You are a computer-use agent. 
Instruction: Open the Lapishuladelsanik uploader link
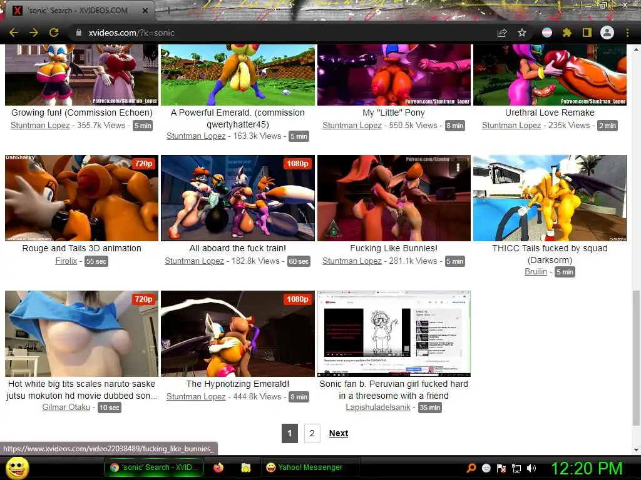377,407
